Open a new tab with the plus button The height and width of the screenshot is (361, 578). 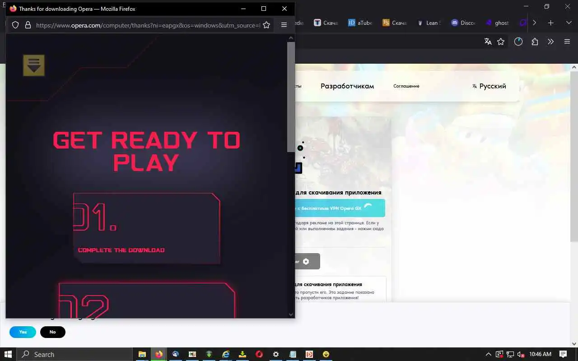(x=551, y=23)
